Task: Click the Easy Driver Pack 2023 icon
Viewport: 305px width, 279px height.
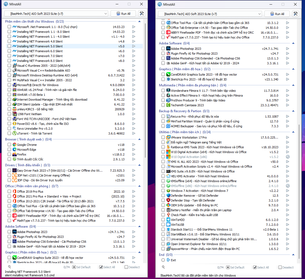Action: click(x=15, y=170)
